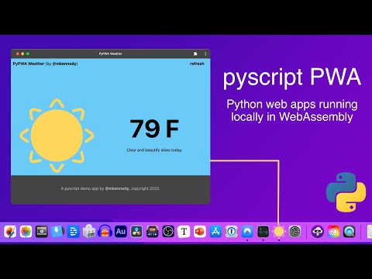Open the Typora 'T' icon in dock
372x279 pixels.
[184, 232]
